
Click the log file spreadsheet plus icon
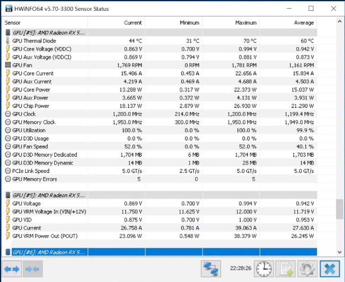tap(285, 269)
